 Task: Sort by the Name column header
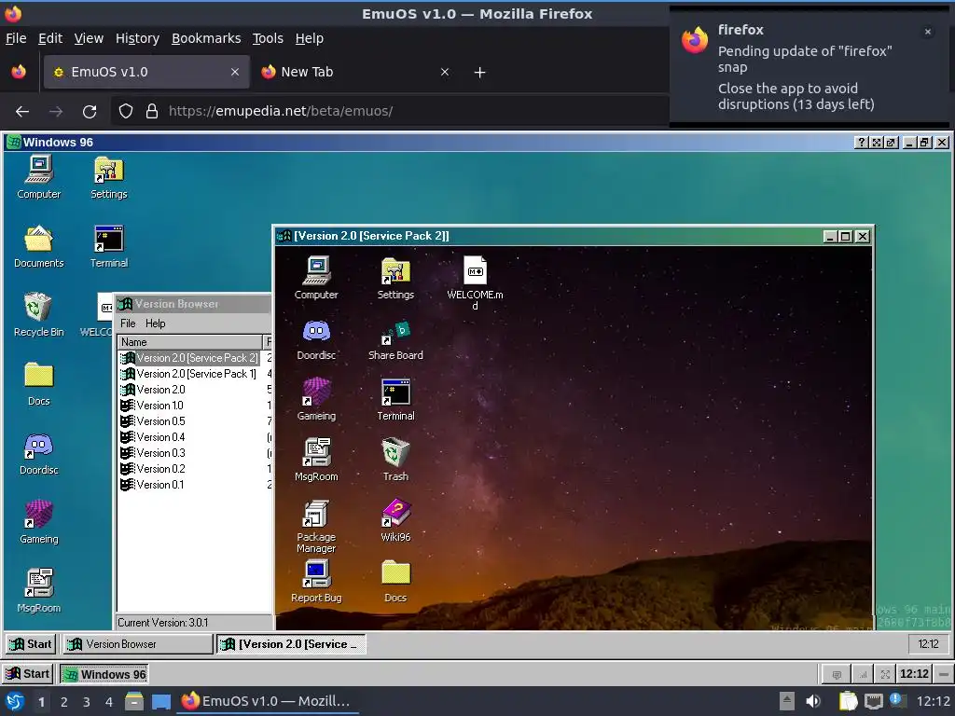(189, 342)
